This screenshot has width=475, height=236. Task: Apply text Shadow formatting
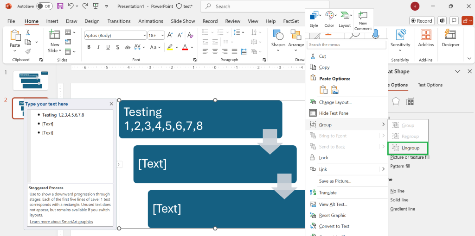point(117,47)
